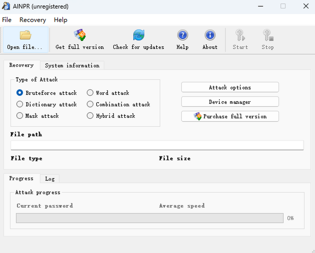Click the attack progress bar
The image size is (315, 253).
150,218
